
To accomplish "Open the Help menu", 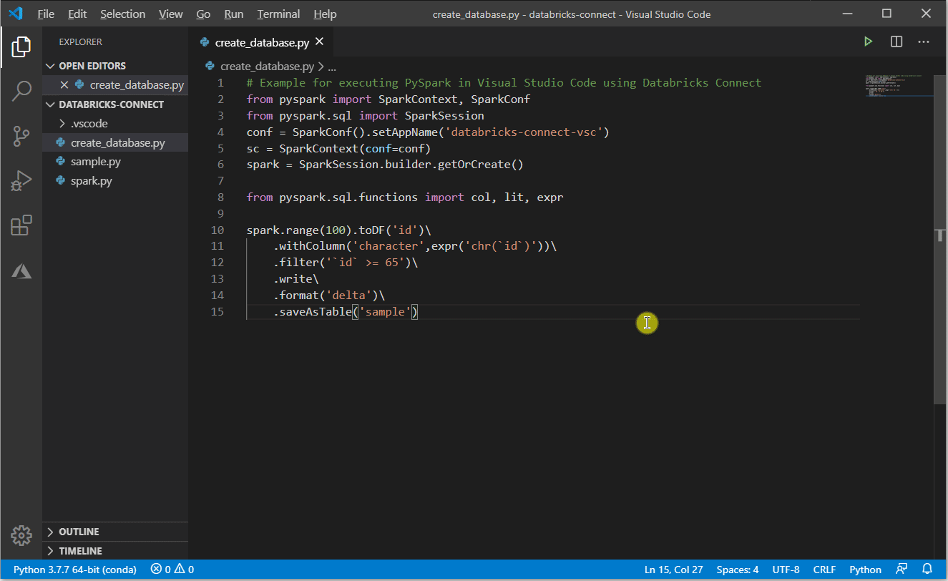I will point(325,14).
